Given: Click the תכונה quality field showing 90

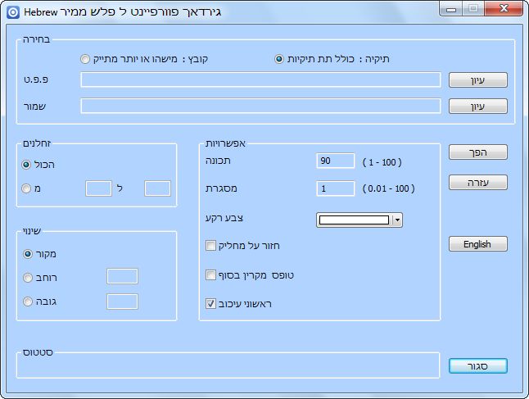Looking at the screenshot, I should coord(336,161).
